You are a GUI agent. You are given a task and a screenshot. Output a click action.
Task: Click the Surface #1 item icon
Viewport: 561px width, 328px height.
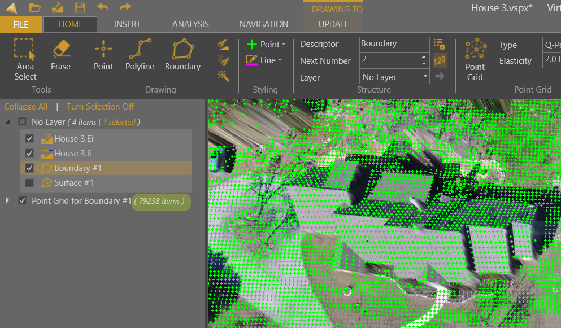(46, 183)
